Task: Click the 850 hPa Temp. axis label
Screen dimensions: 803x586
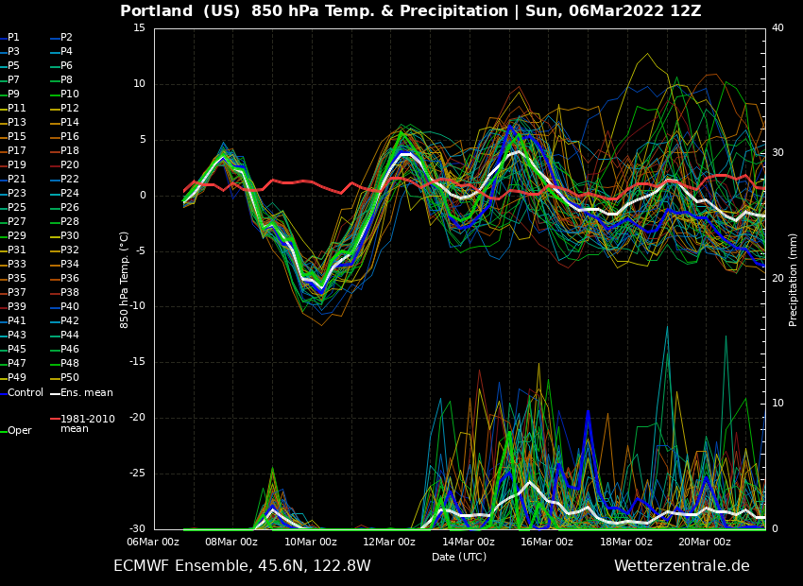Action: [x=125, y=279]
